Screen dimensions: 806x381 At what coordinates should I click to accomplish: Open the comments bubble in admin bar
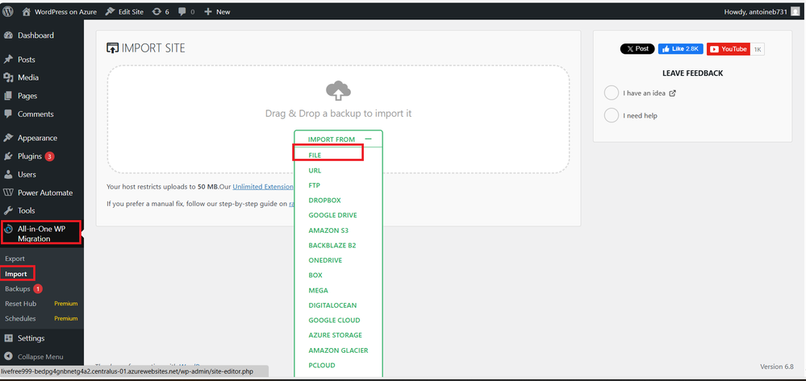pyautogui.click(x=186, y=12)
